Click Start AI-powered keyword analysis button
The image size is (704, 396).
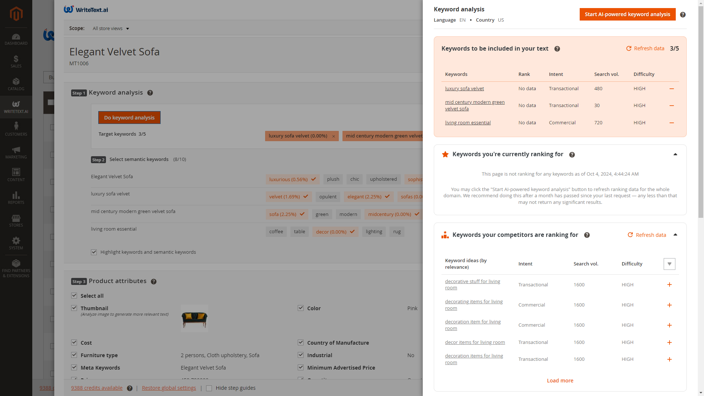627,14
